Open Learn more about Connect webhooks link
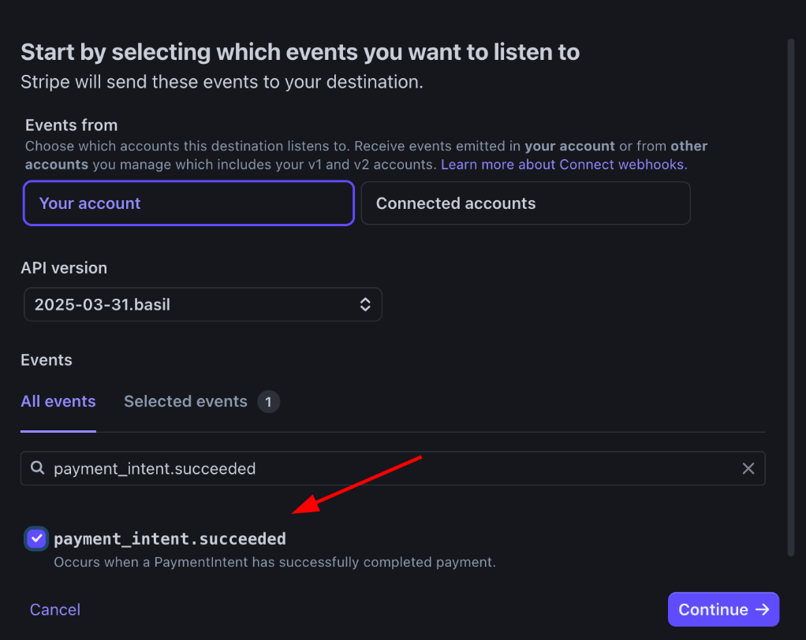The height and width of the screenshot is (640, 806). point(564,165)
